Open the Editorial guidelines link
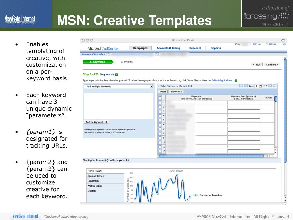 point(222,80)
